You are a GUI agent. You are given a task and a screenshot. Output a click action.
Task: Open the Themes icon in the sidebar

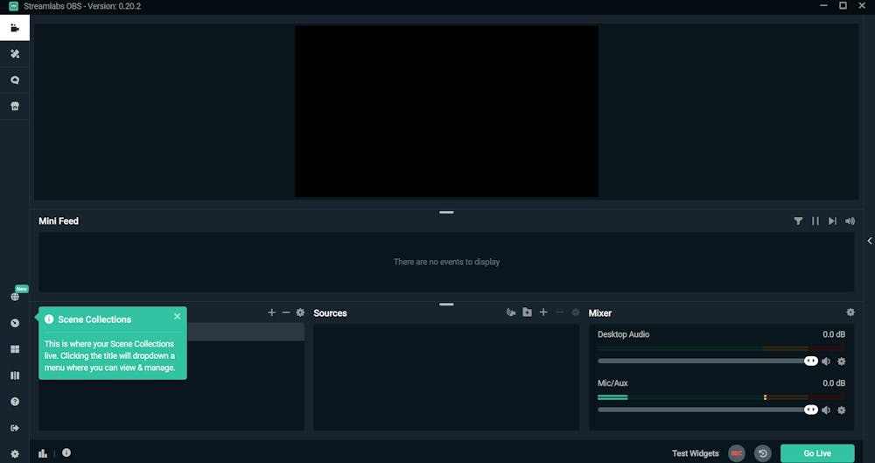pos(15,53)
